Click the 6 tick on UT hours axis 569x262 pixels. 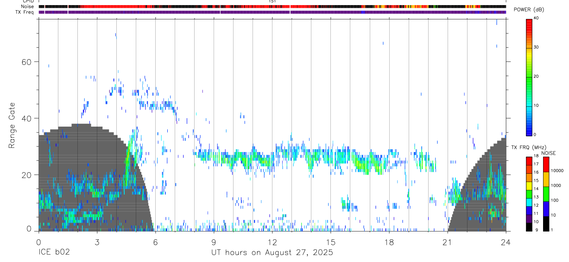tap(155, 242)
